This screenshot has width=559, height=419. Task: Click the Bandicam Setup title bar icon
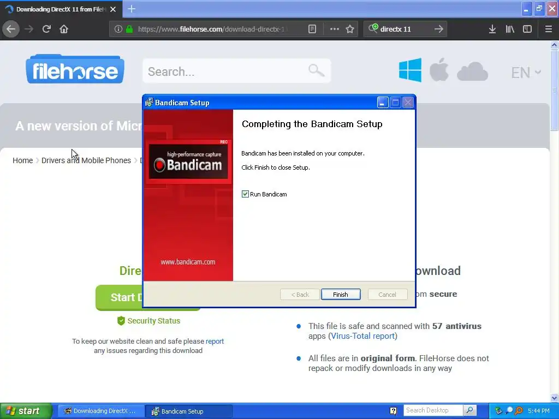click(149, 103)
